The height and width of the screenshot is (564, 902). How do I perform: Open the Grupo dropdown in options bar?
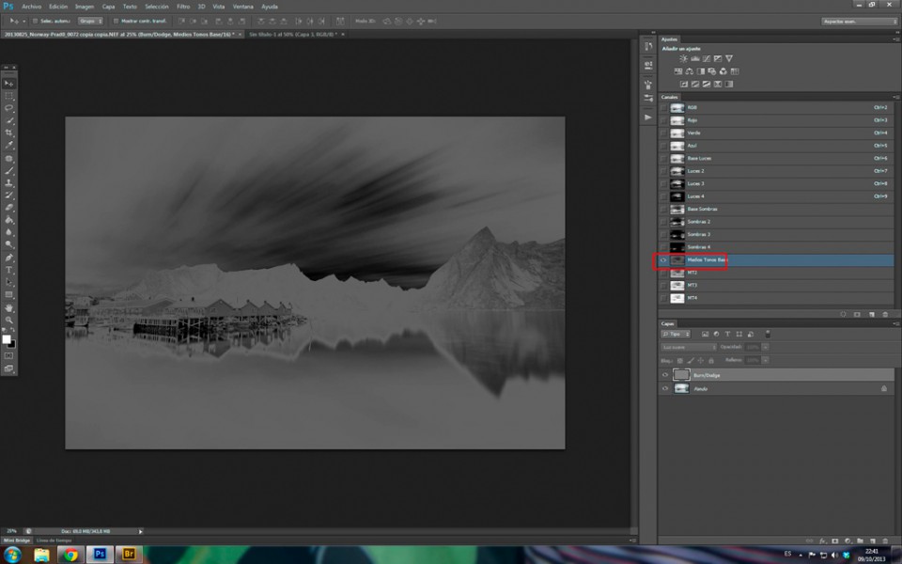[x=89, y=20]
